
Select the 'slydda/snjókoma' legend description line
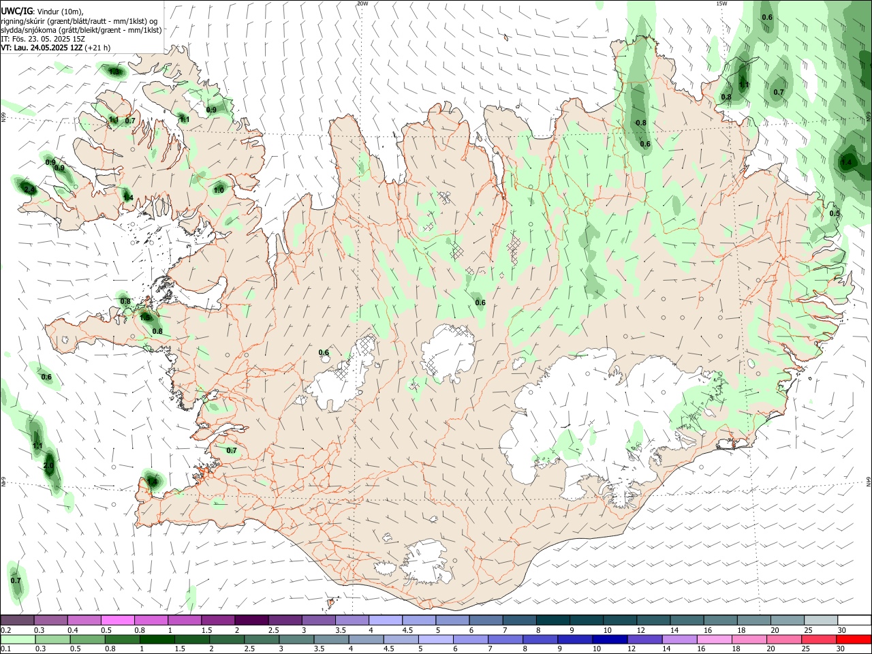pos(81,30)
